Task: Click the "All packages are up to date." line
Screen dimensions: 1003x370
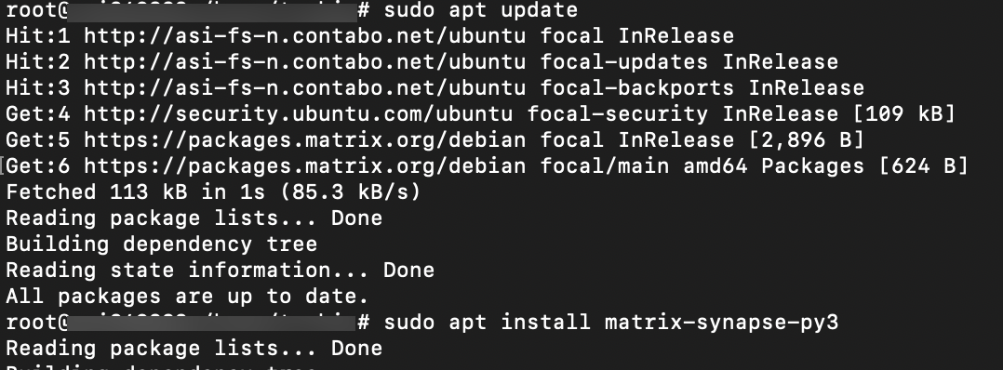Action: pyautogui.click(x=187, y=296)
